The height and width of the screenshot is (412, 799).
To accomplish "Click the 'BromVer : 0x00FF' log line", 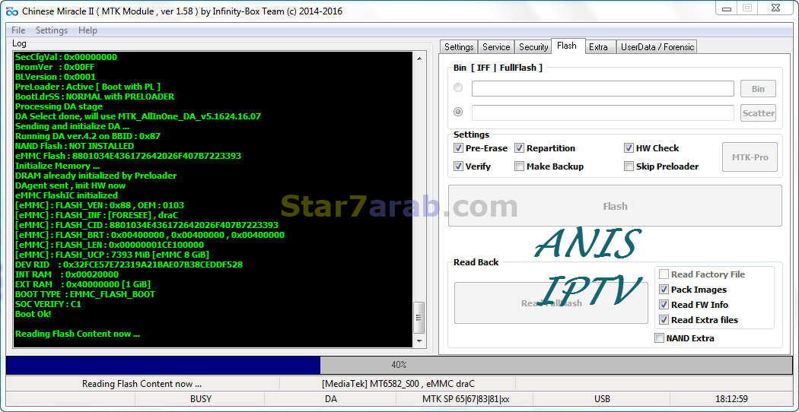I will 55,67.
